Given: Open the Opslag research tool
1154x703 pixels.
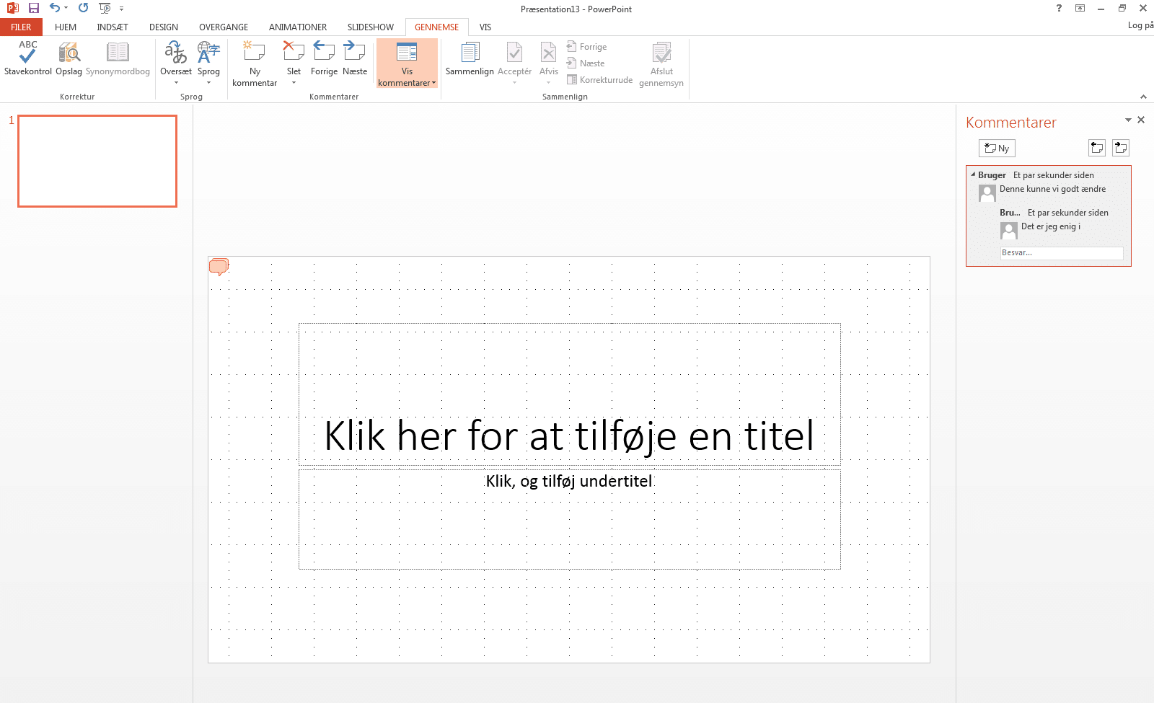Looking at the screenshot, I should (x=69, y=58).
